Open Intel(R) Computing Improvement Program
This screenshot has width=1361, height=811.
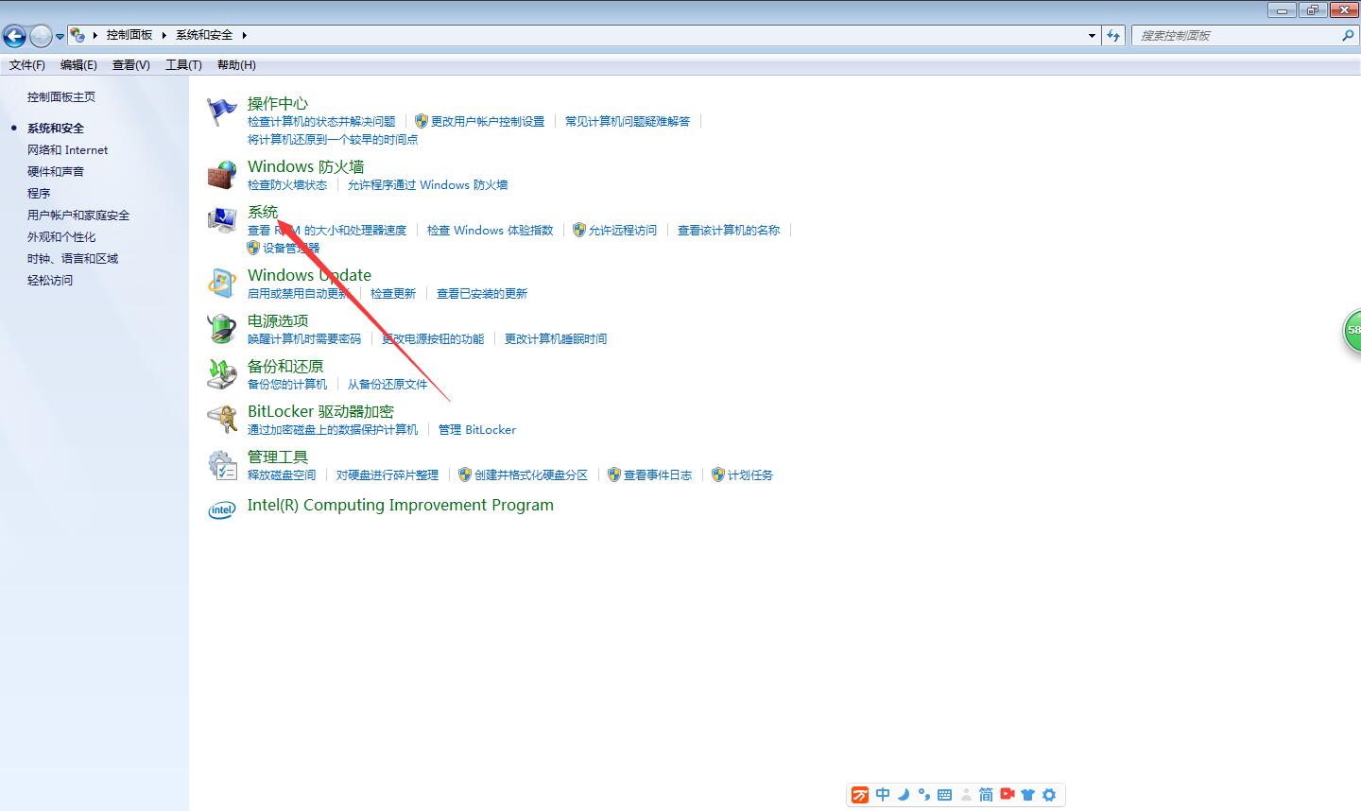tap(401, 505)
